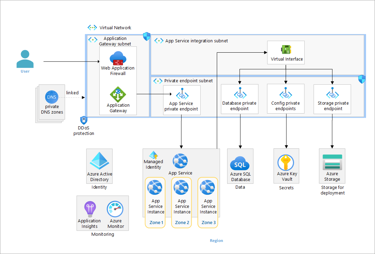Click the 'Region' label

pos(216,241)
